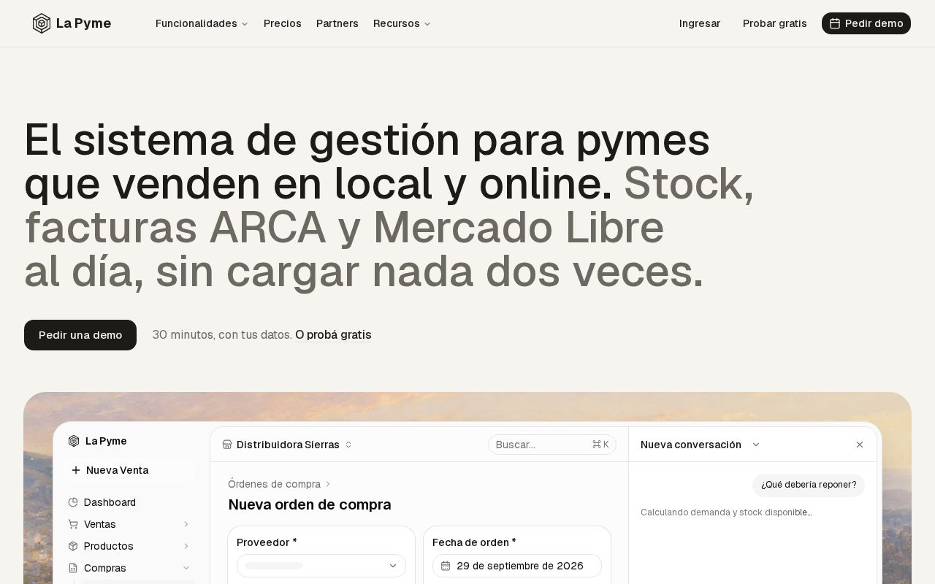Click the Nueva orden de compra heading
This screenshot has width=935, height=584.
pyautogui.click(x=310, y=504)
